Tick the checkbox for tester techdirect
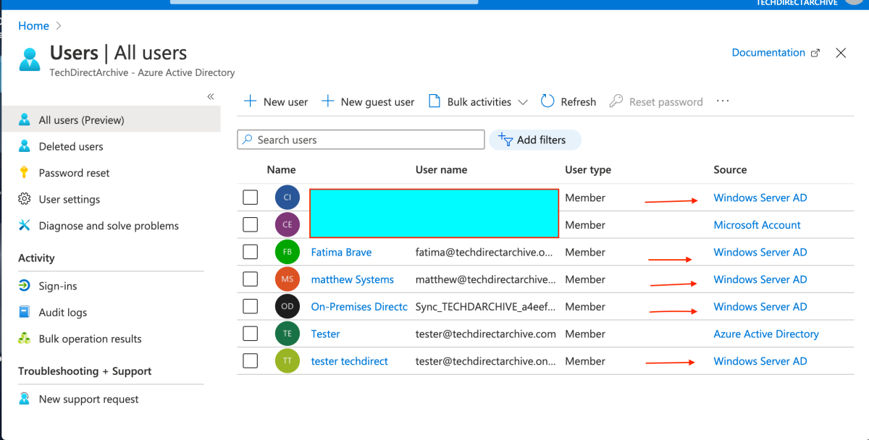 [250, 360]
